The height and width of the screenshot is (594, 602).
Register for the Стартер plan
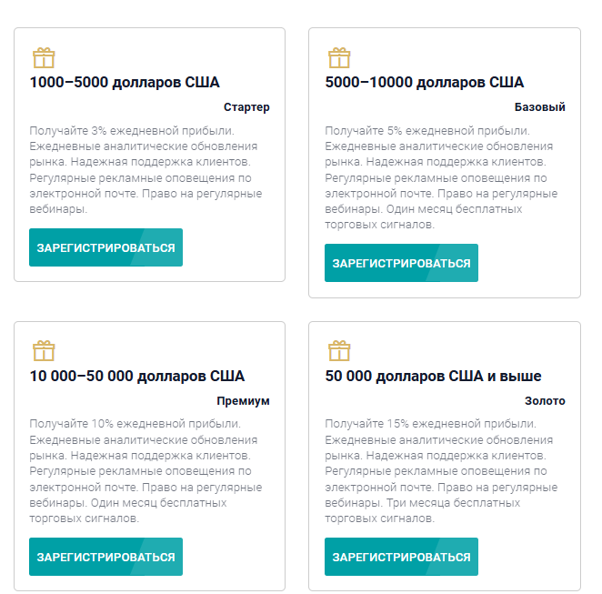[106, 247]
